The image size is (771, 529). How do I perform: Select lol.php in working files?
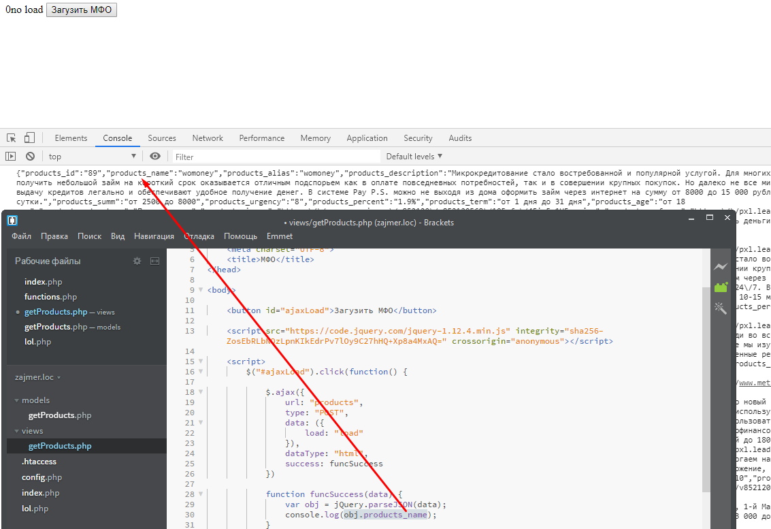[x=38, y=342]
